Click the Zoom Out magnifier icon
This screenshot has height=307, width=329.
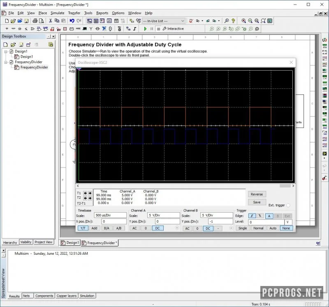pyautogui.click(x=250, y=21)
